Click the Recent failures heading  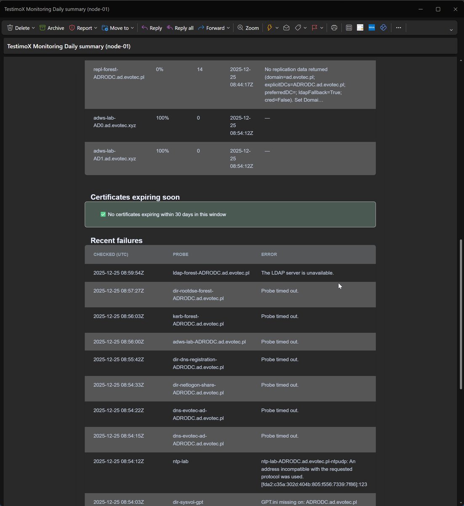point(117,240)
